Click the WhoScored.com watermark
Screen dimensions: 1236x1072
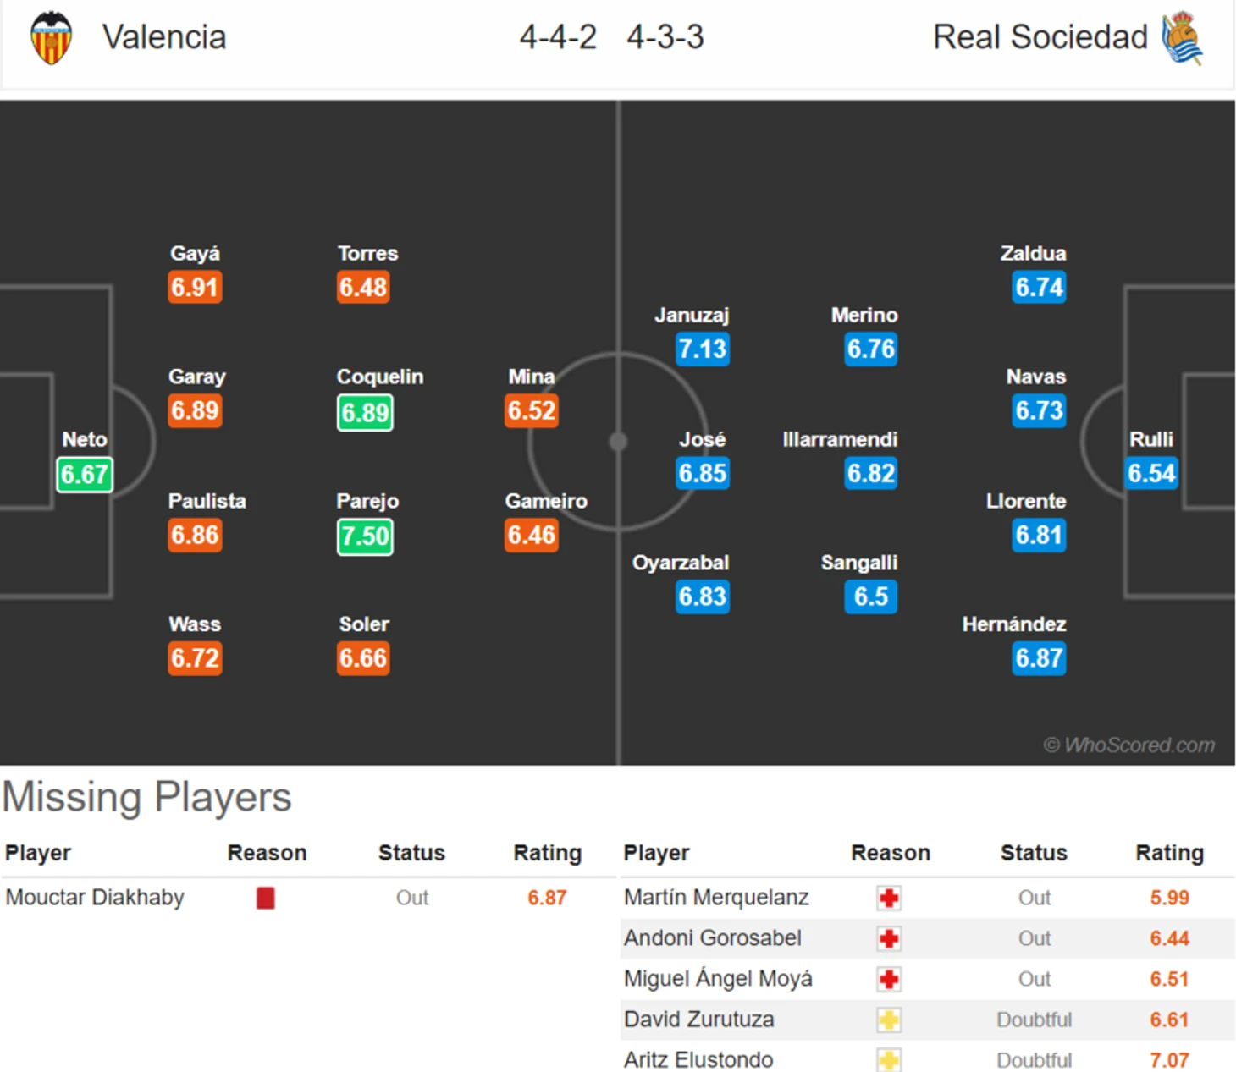[1129, 745]
